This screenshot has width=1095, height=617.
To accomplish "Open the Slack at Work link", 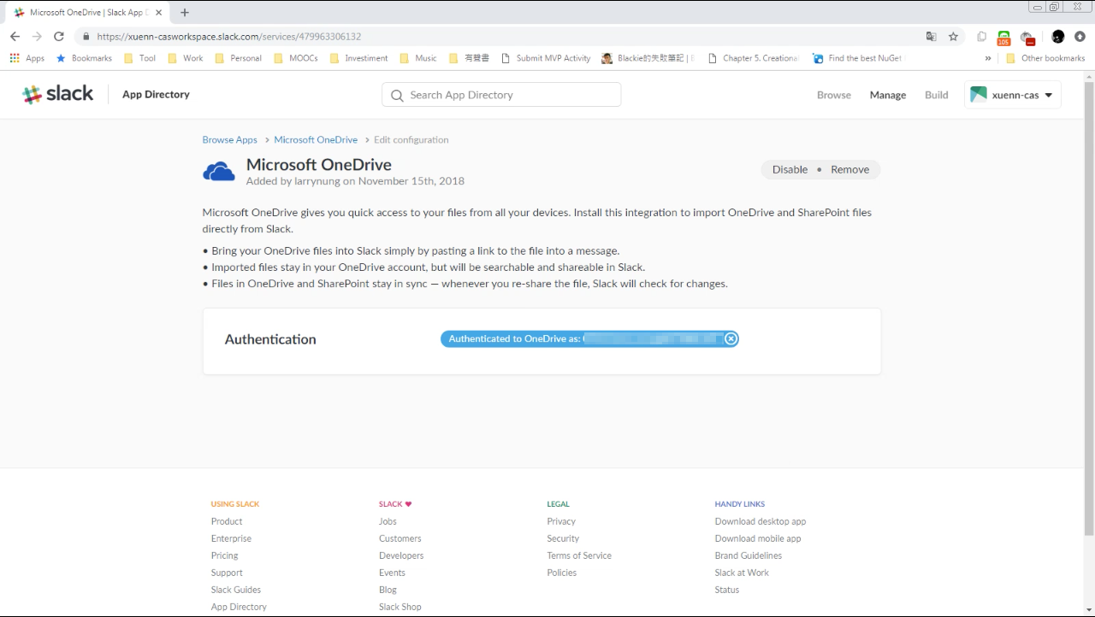I will 742,573.
